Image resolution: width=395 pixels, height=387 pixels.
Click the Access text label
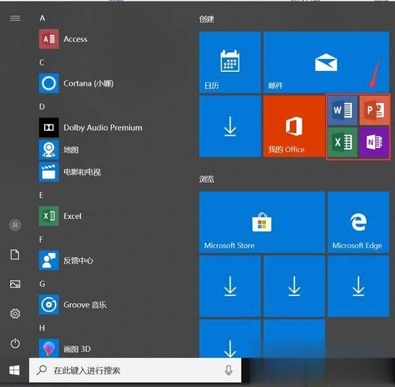(76, 39)
